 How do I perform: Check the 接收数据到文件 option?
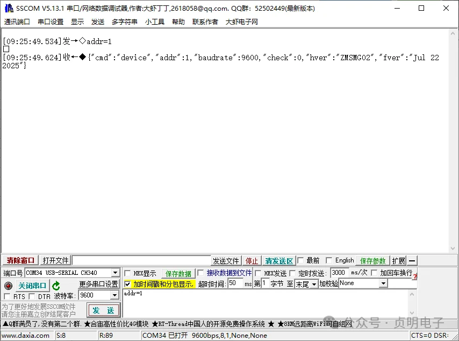200,273
